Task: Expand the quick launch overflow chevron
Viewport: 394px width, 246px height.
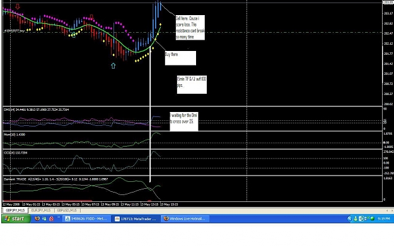Action: (x=59, y=218)
